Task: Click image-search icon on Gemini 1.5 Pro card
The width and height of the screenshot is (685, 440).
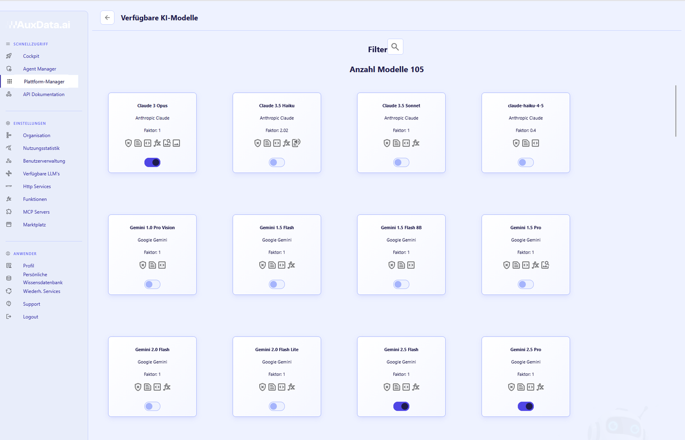Action: [x=545, y=265]
